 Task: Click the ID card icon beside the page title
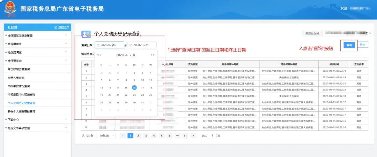86,34
